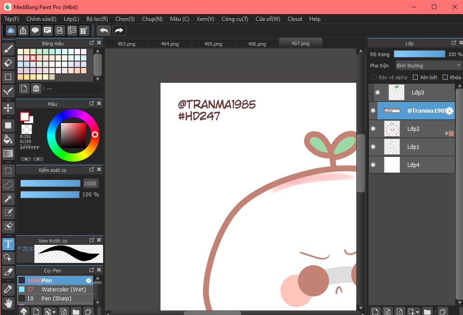Hide the Lớp4 layer

click(x=373, y=165)
